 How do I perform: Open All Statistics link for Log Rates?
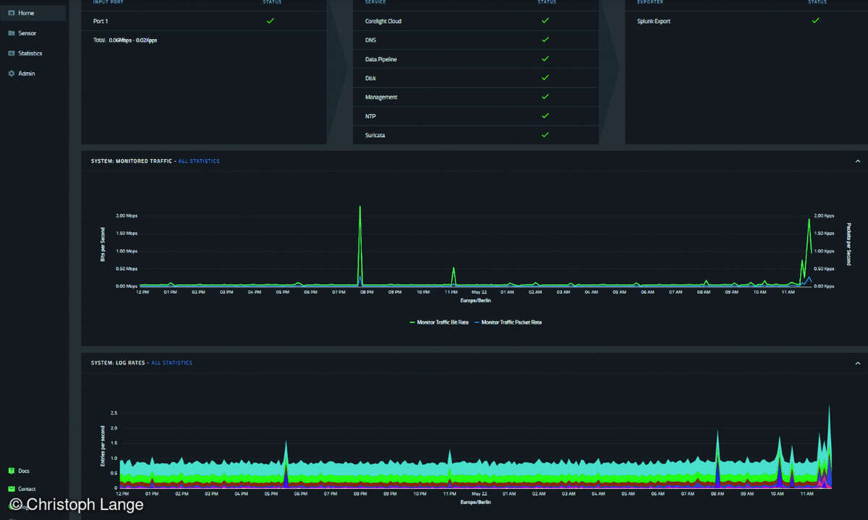pos(172,363)
